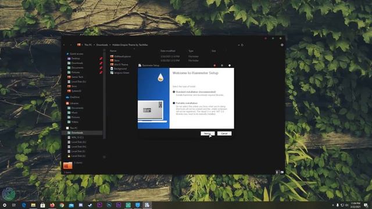Open System32 in the navigation pane

[74, 91]
